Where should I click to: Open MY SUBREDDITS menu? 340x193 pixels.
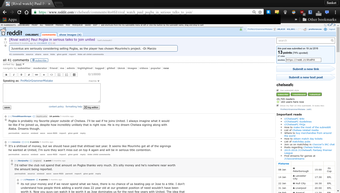coord(8,25)
